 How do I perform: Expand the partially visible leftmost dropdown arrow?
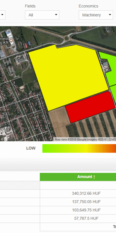pos(2,15)
